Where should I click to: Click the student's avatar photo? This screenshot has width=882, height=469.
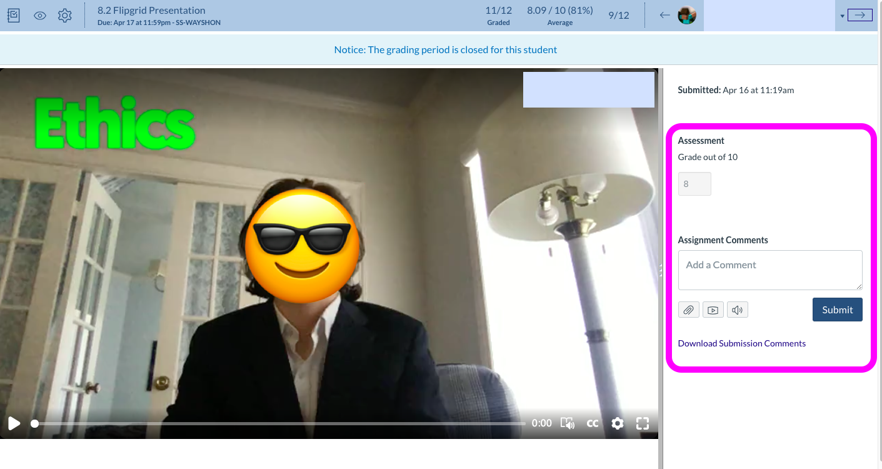coord(686,15)
